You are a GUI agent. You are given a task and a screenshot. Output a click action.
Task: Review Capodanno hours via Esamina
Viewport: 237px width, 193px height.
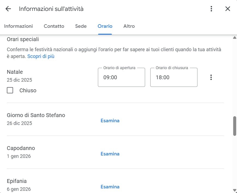(110, 154)
